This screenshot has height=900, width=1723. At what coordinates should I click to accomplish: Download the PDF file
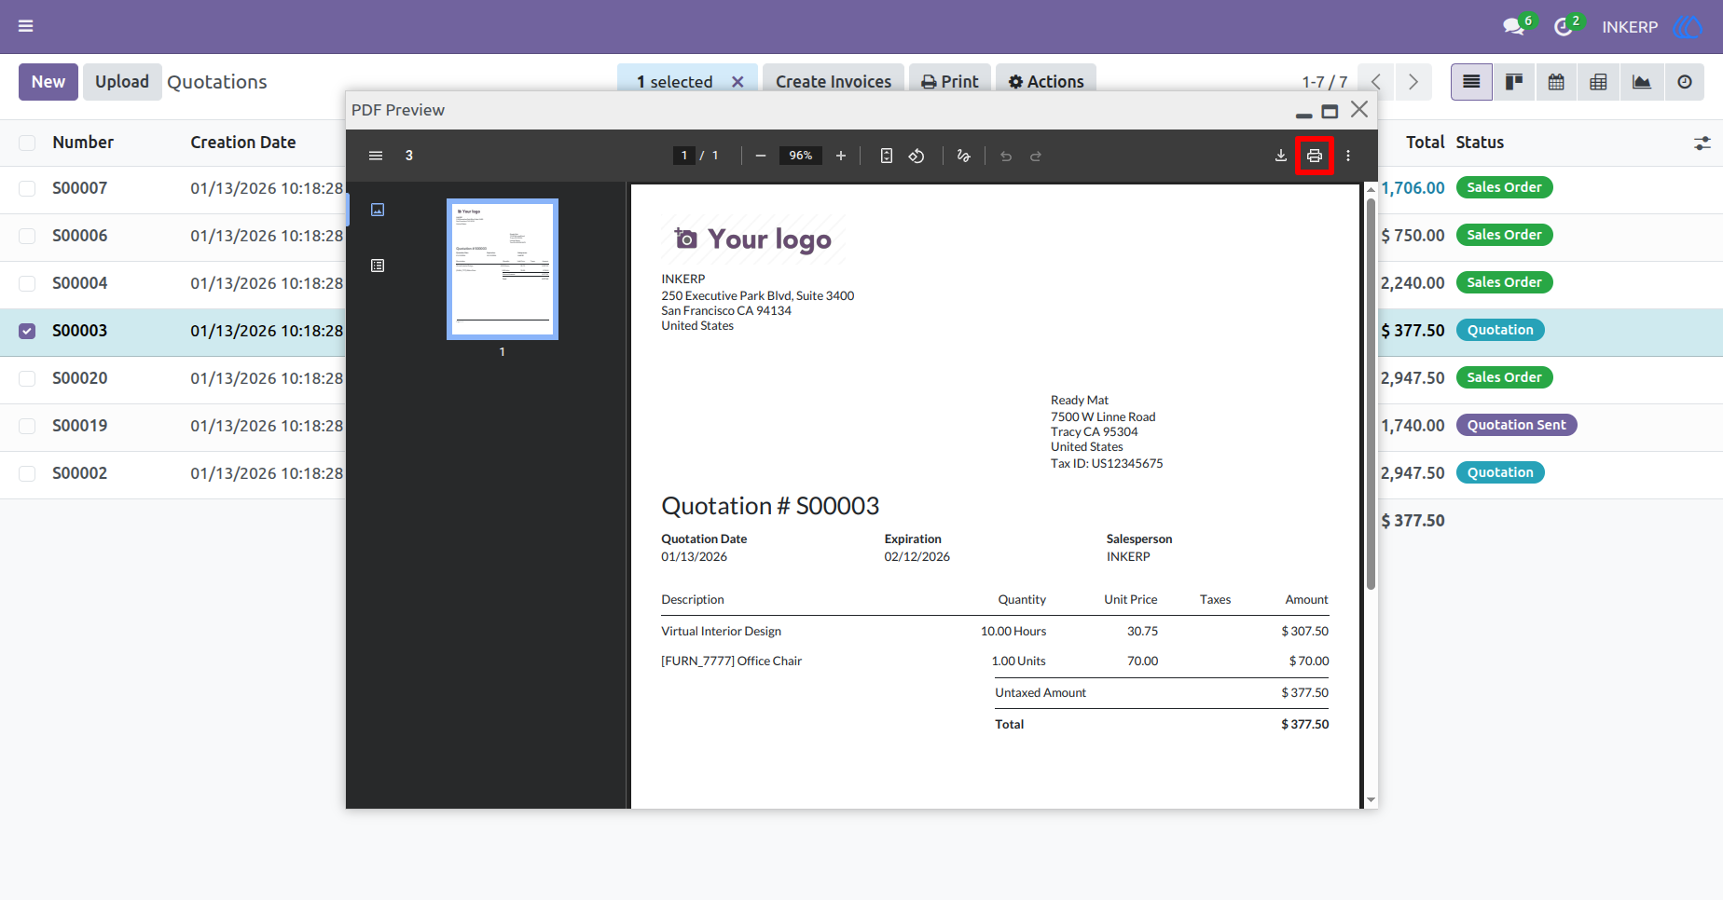click(x=1281, y=156)
